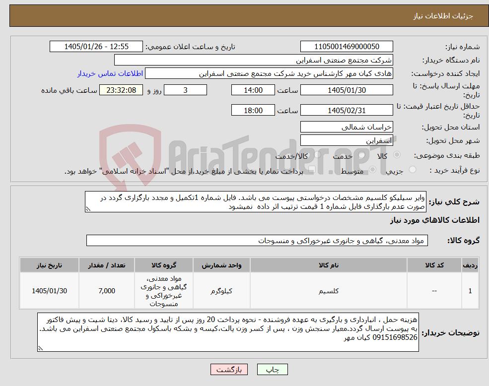Click the توضیحات خریدار notes textarea

(x=228, y=332)
